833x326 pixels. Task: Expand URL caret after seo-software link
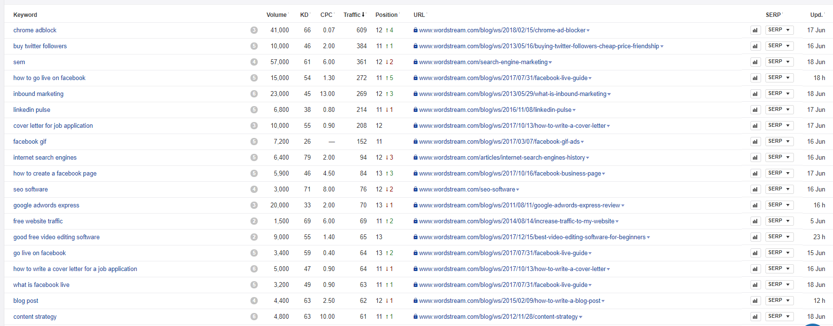(x=518, y=190)
